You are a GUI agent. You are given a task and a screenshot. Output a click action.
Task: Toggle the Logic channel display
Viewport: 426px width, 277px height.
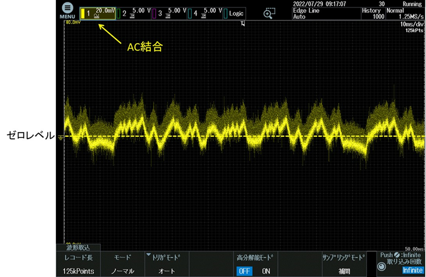[x=235, y=13]
